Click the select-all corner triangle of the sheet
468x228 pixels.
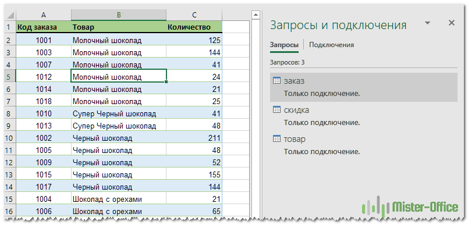[x=10, y=15]
